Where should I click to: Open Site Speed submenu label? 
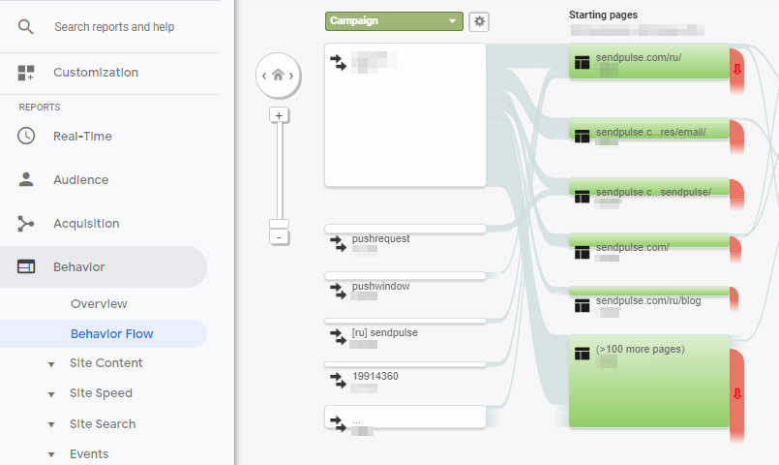101,393
